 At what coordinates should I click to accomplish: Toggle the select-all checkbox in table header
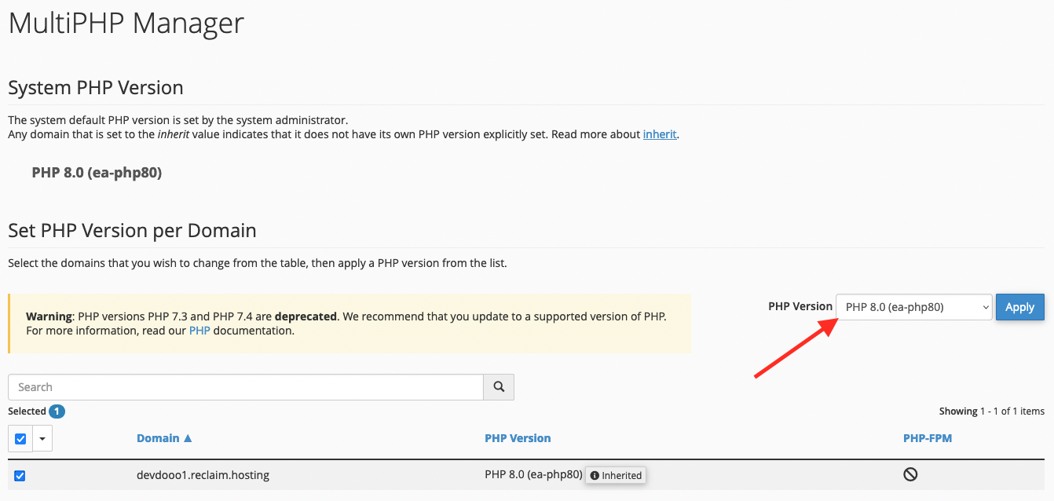20,438
